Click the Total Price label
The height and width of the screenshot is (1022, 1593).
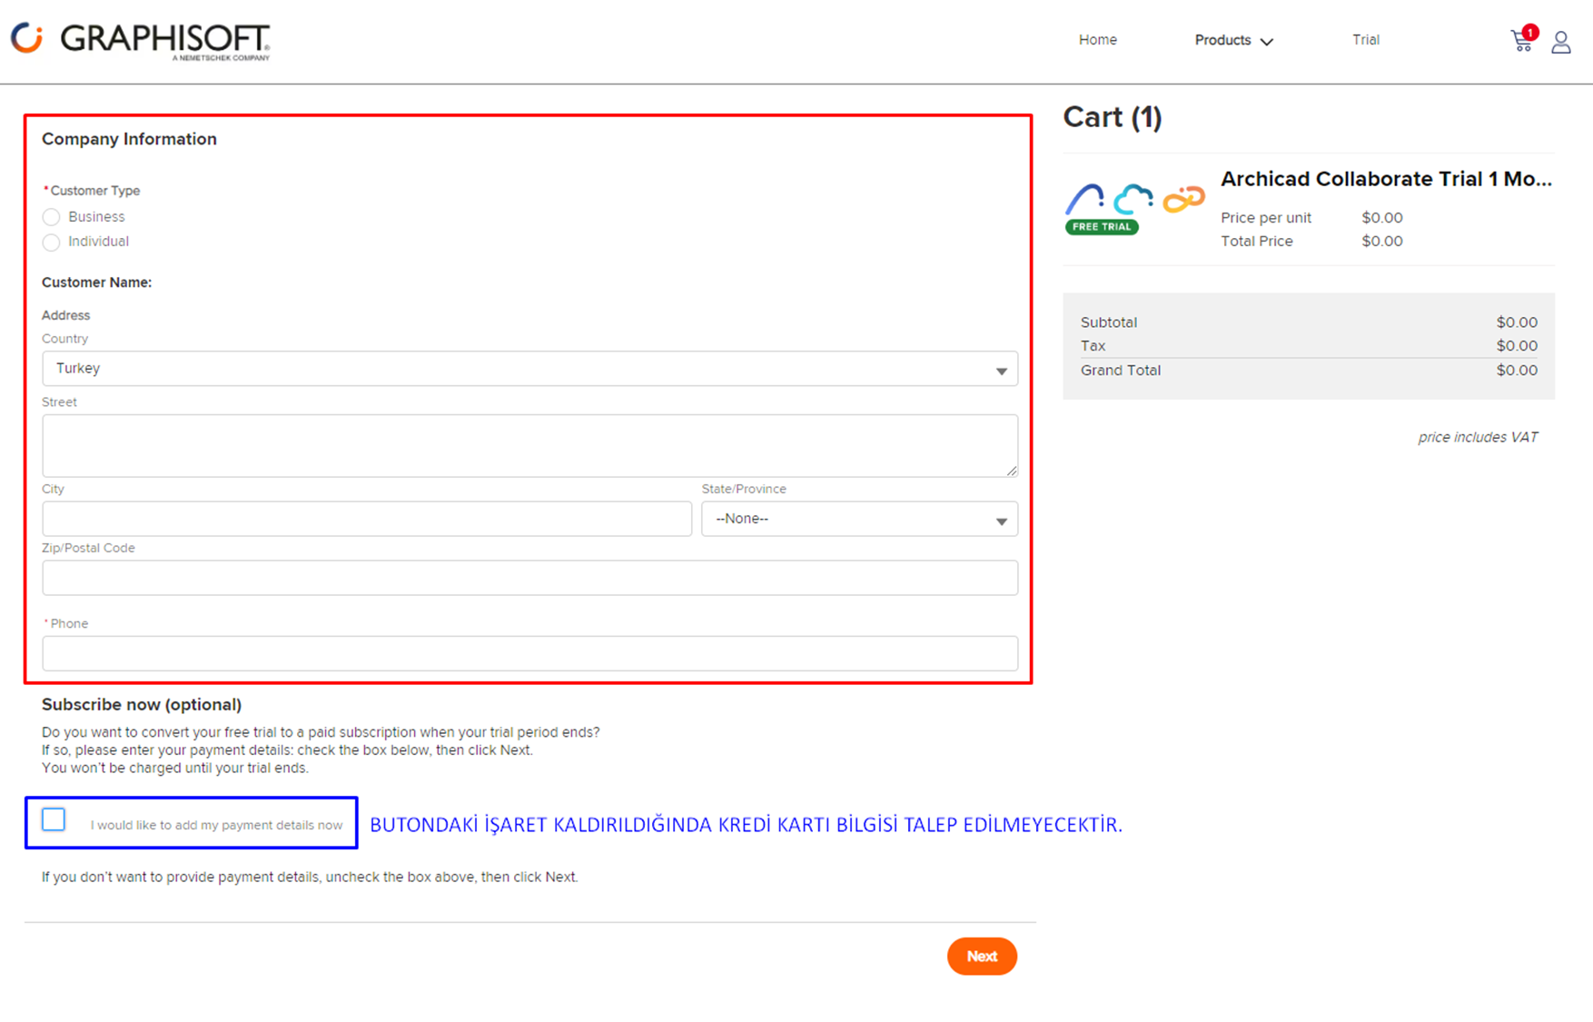tap(1256, 242)
